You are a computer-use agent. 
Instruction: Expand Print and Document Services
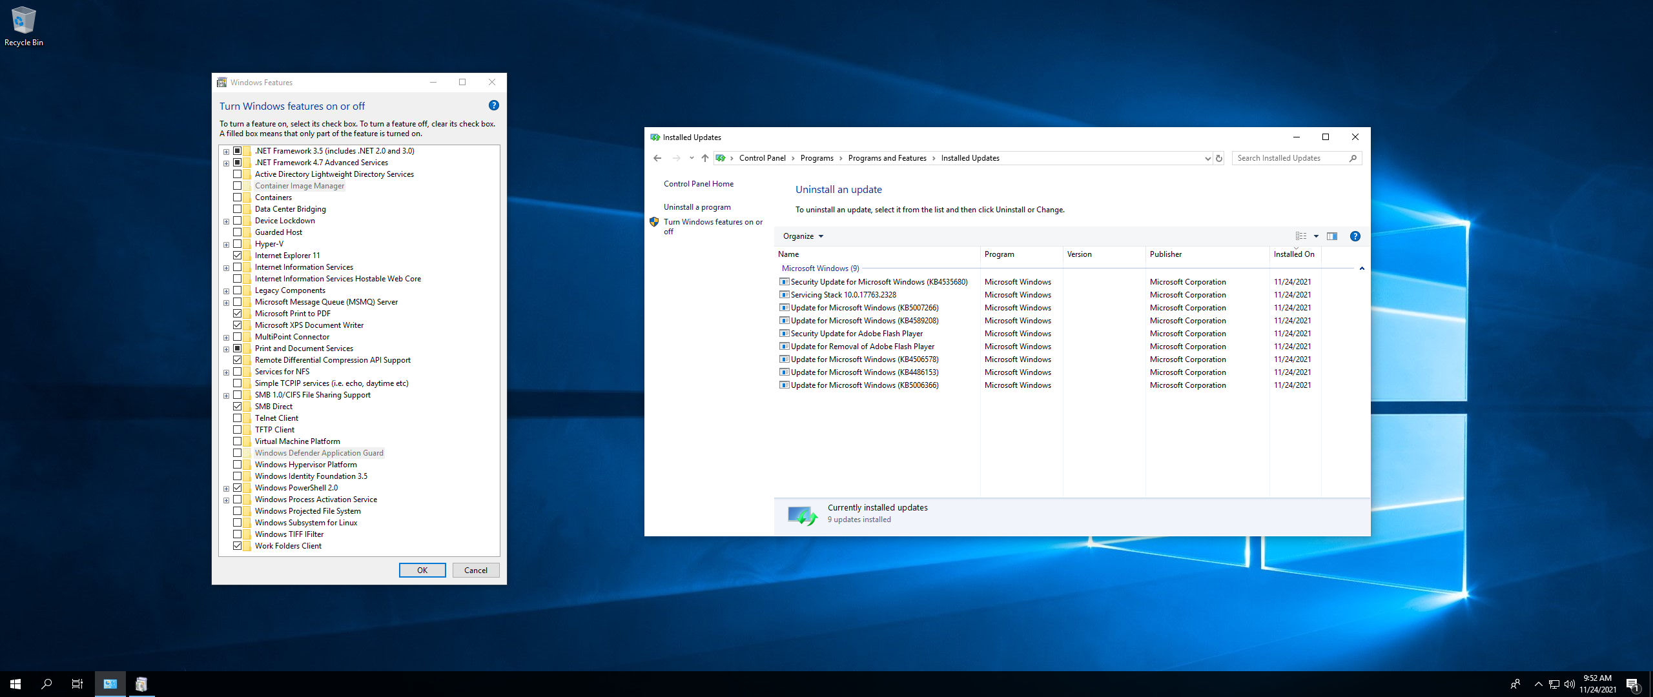[x=226, y=349]
